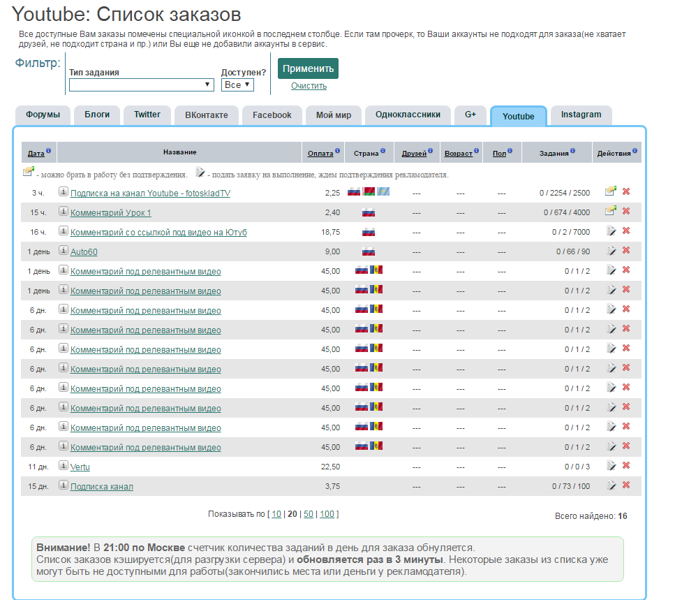This screenshot has width=682, height=600.
Task: Open Комментарий со ссылкой под видео на Ютуб
Action: pos(158,233)
